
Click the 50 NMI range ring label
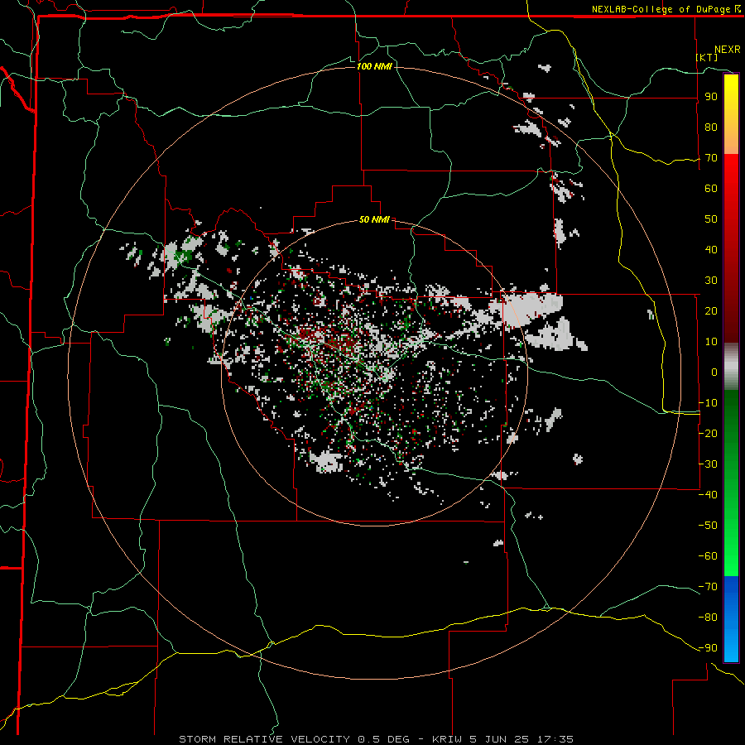[x=374, y=219]
